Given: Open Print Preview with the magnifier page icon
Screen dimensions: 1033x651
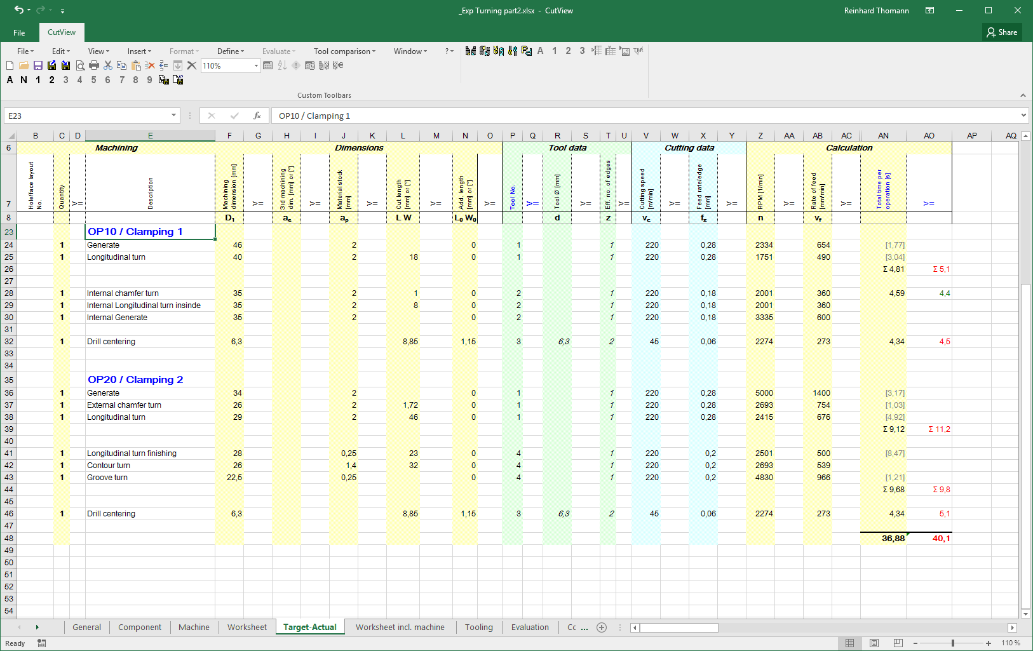Looking at the screenshot, I should 80,65.
